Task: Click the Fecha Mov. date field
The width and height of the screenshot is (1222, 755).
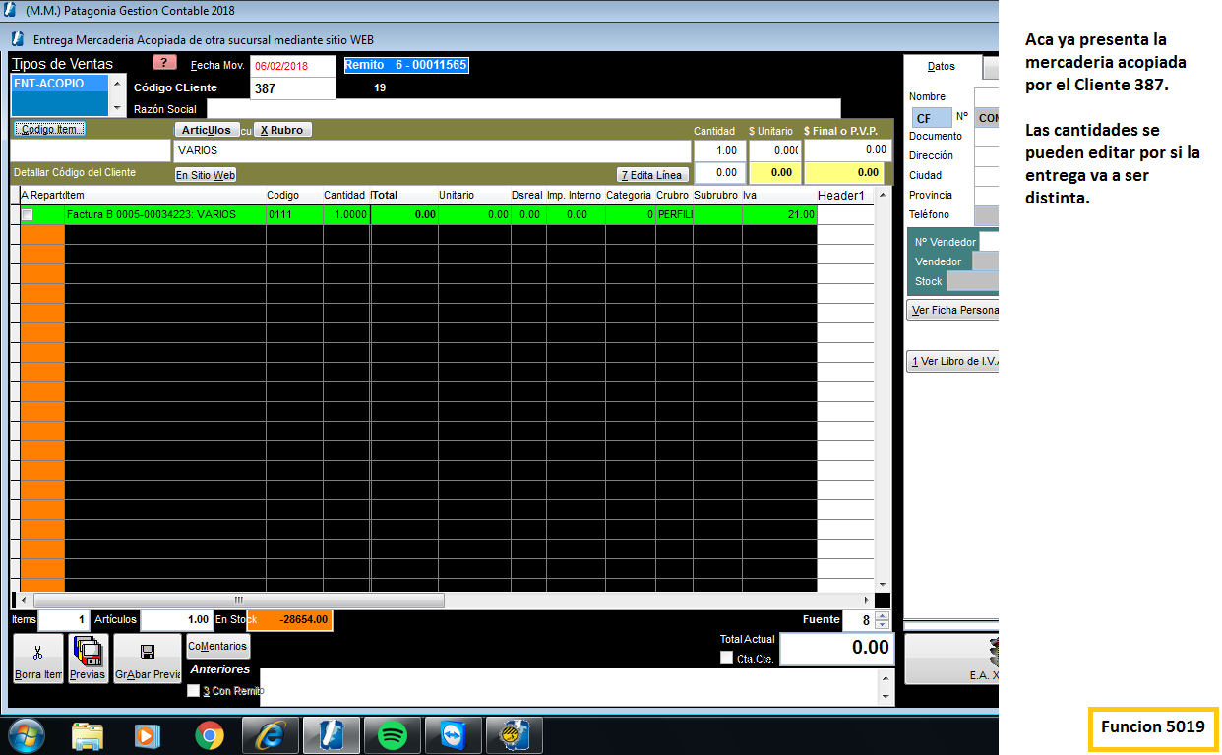Action: [x=292, y=66]
